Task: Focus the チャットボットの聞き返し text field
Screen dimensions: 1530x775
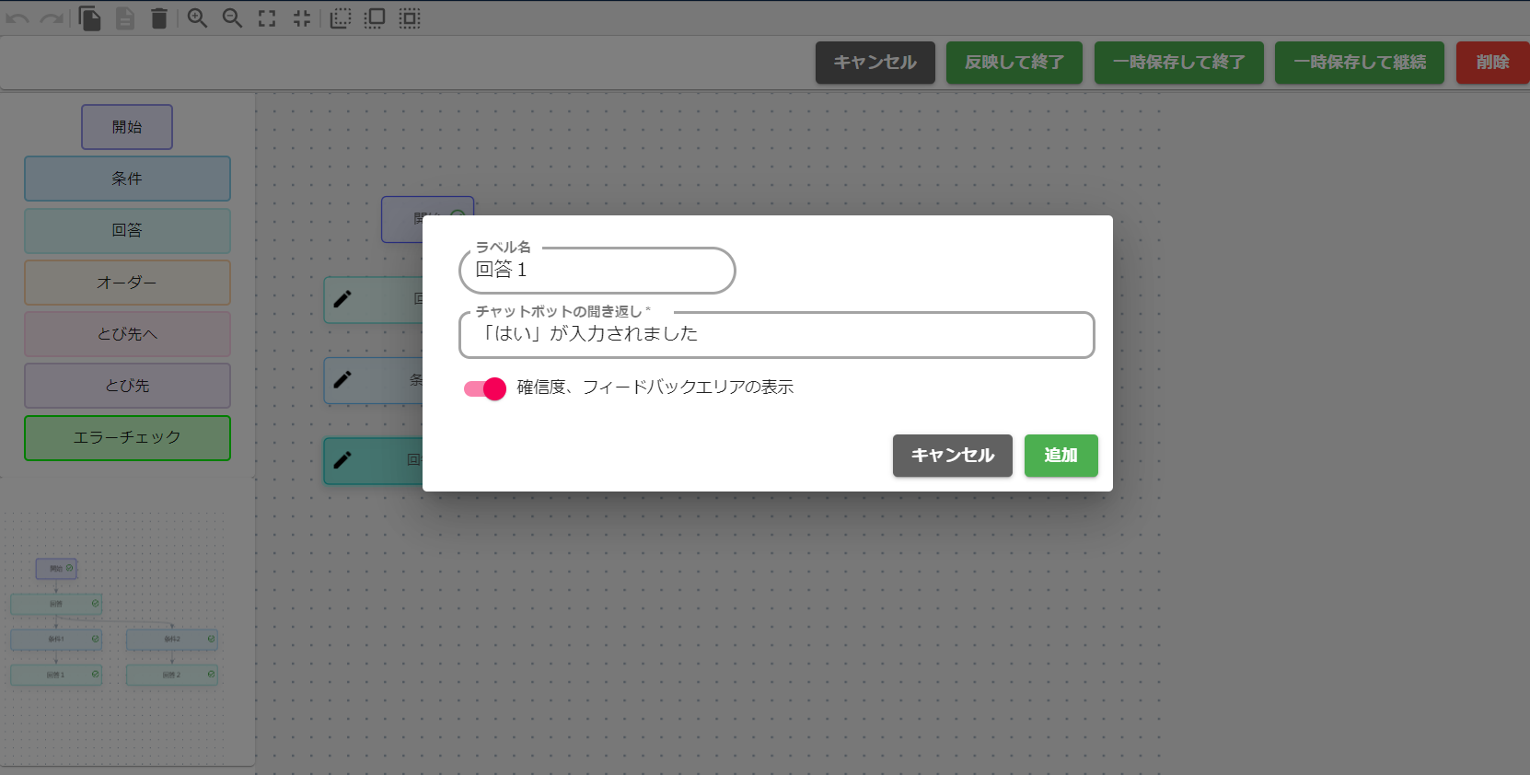Action: point(776,334)
